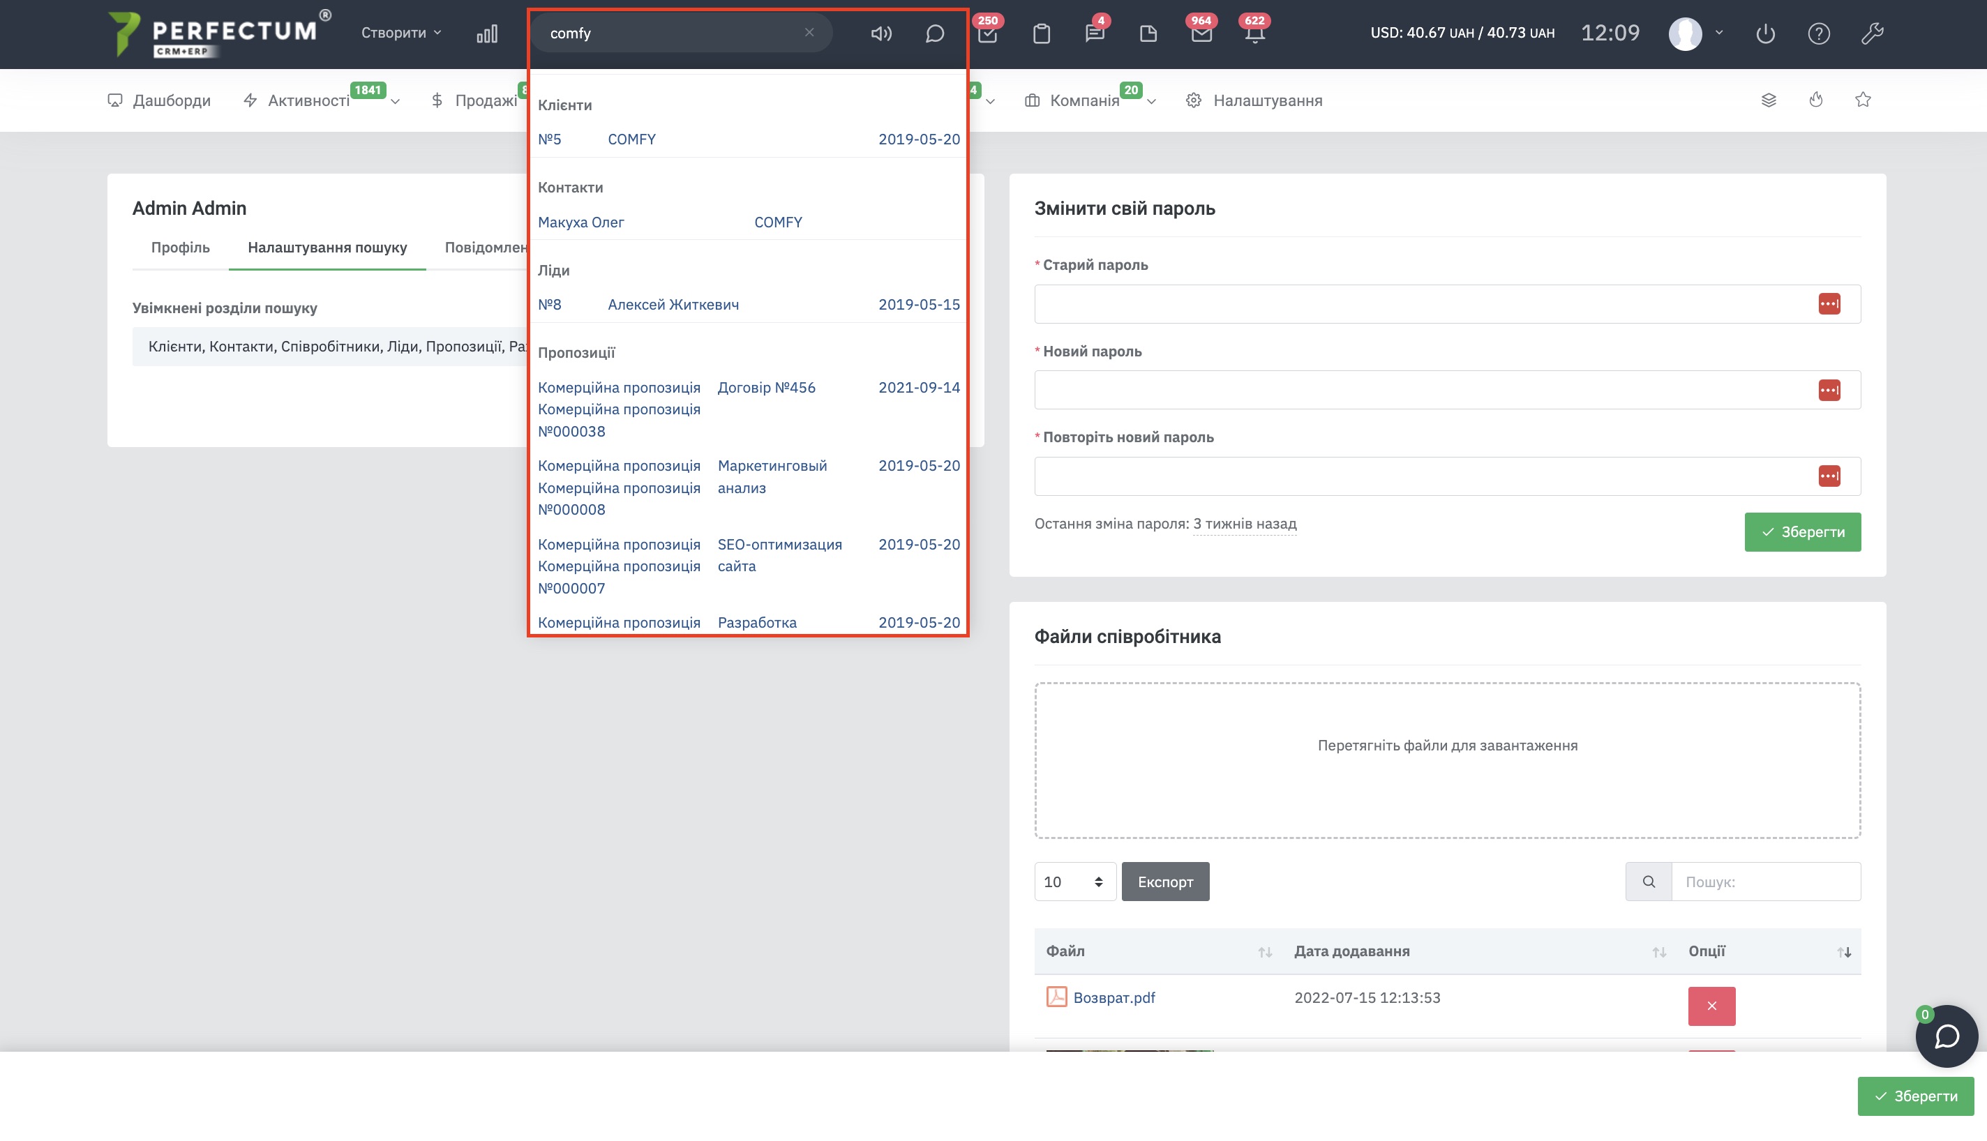Image resolution: width=1987 pixels, height=1141 pixels.
Task: Switch to the Профіль tab
Action: click(180, 248)
